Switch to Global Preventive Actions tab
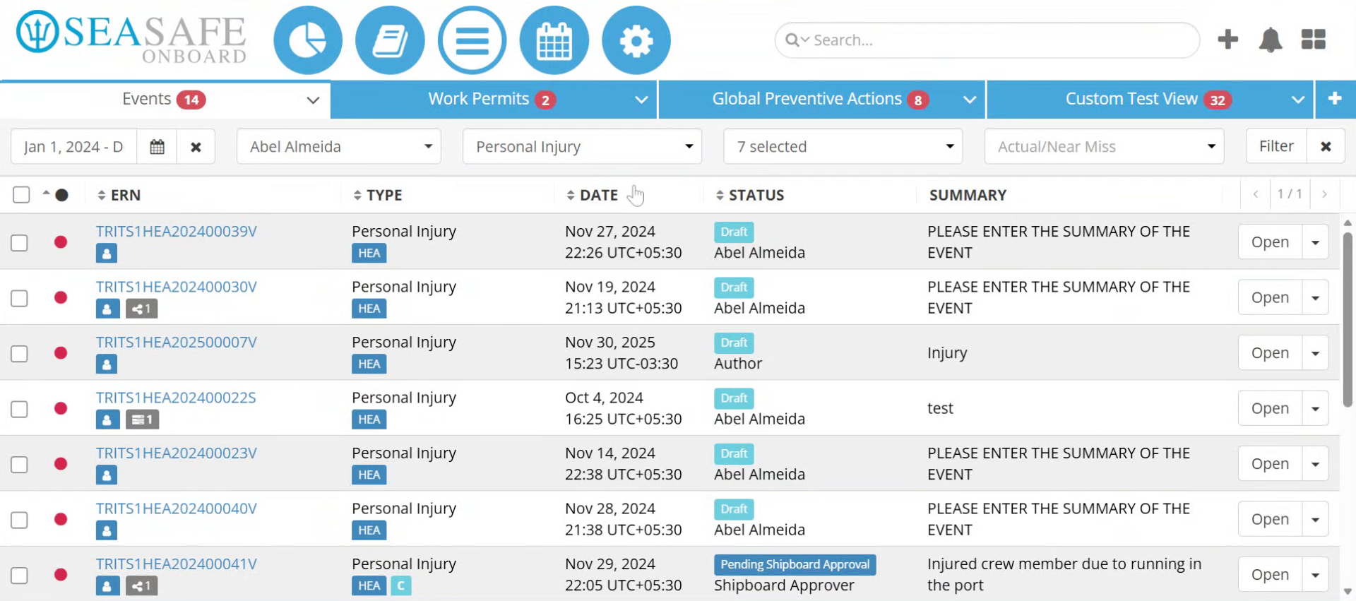 [822, 100]
